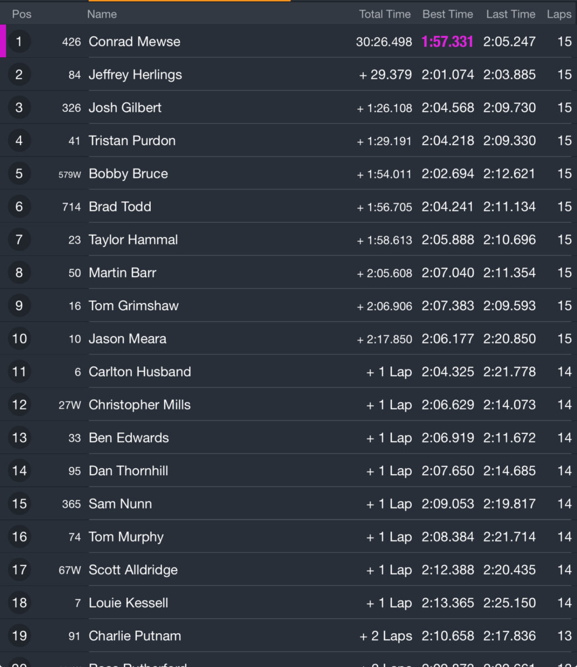Click the Name column header
Viewport: 577px width, 667px height.
coord(102,14)
